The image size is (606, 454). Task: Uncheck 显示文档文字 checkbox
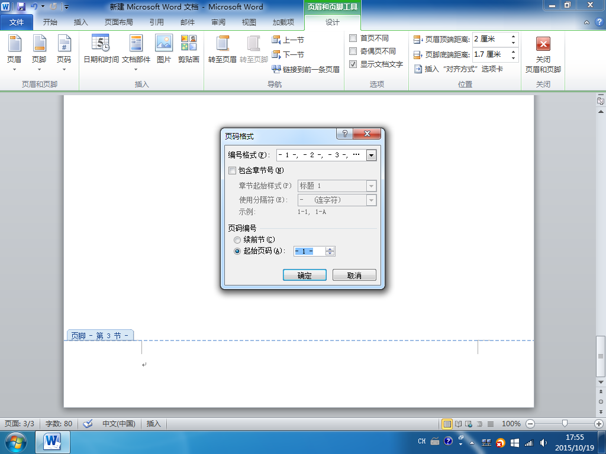click(x=353, y=64)
